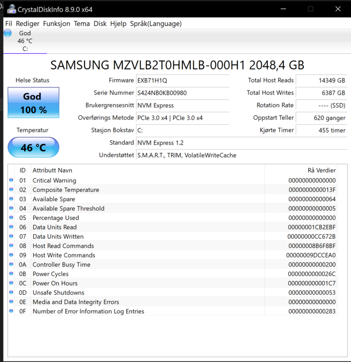Select the Percentage Used attribute name
The width and height of the screenshot is (351, 362).
pyautogui.click(x=56, y=218)
